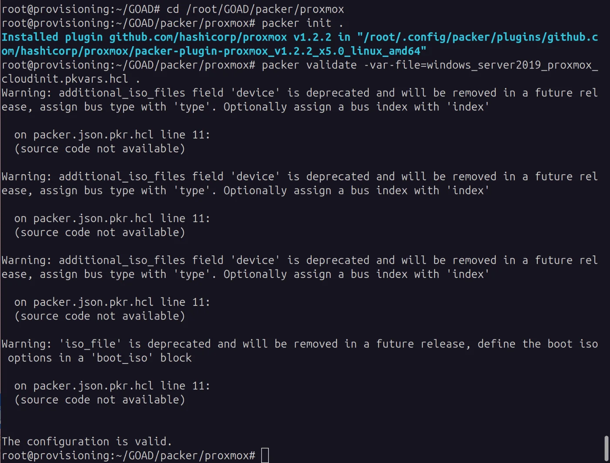
Task: Click the final "root@provisioning:~/GOAD/packer/proxmox#" prompt
Action: click(128, 455)
